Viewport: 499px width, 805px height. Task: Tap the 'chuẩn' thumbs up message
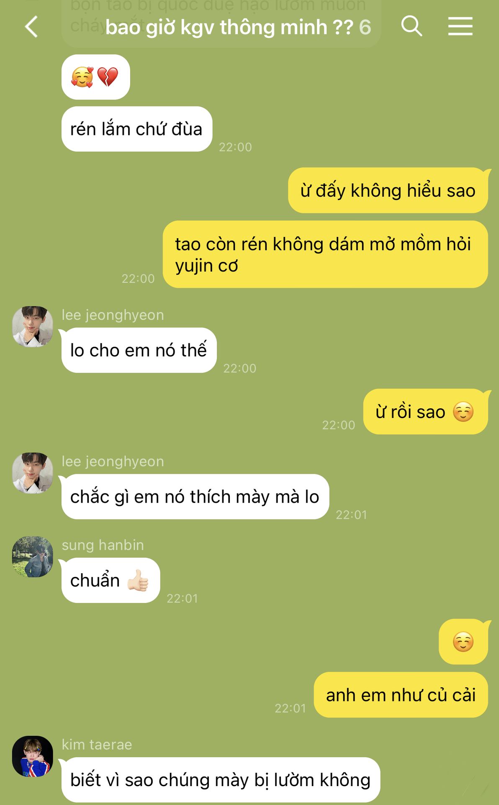111,580
